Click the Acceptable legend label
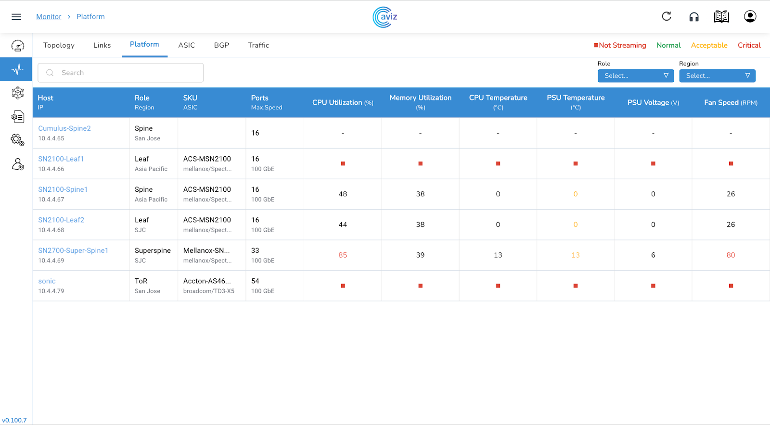The image size is (770, 425). coord(709,45)
